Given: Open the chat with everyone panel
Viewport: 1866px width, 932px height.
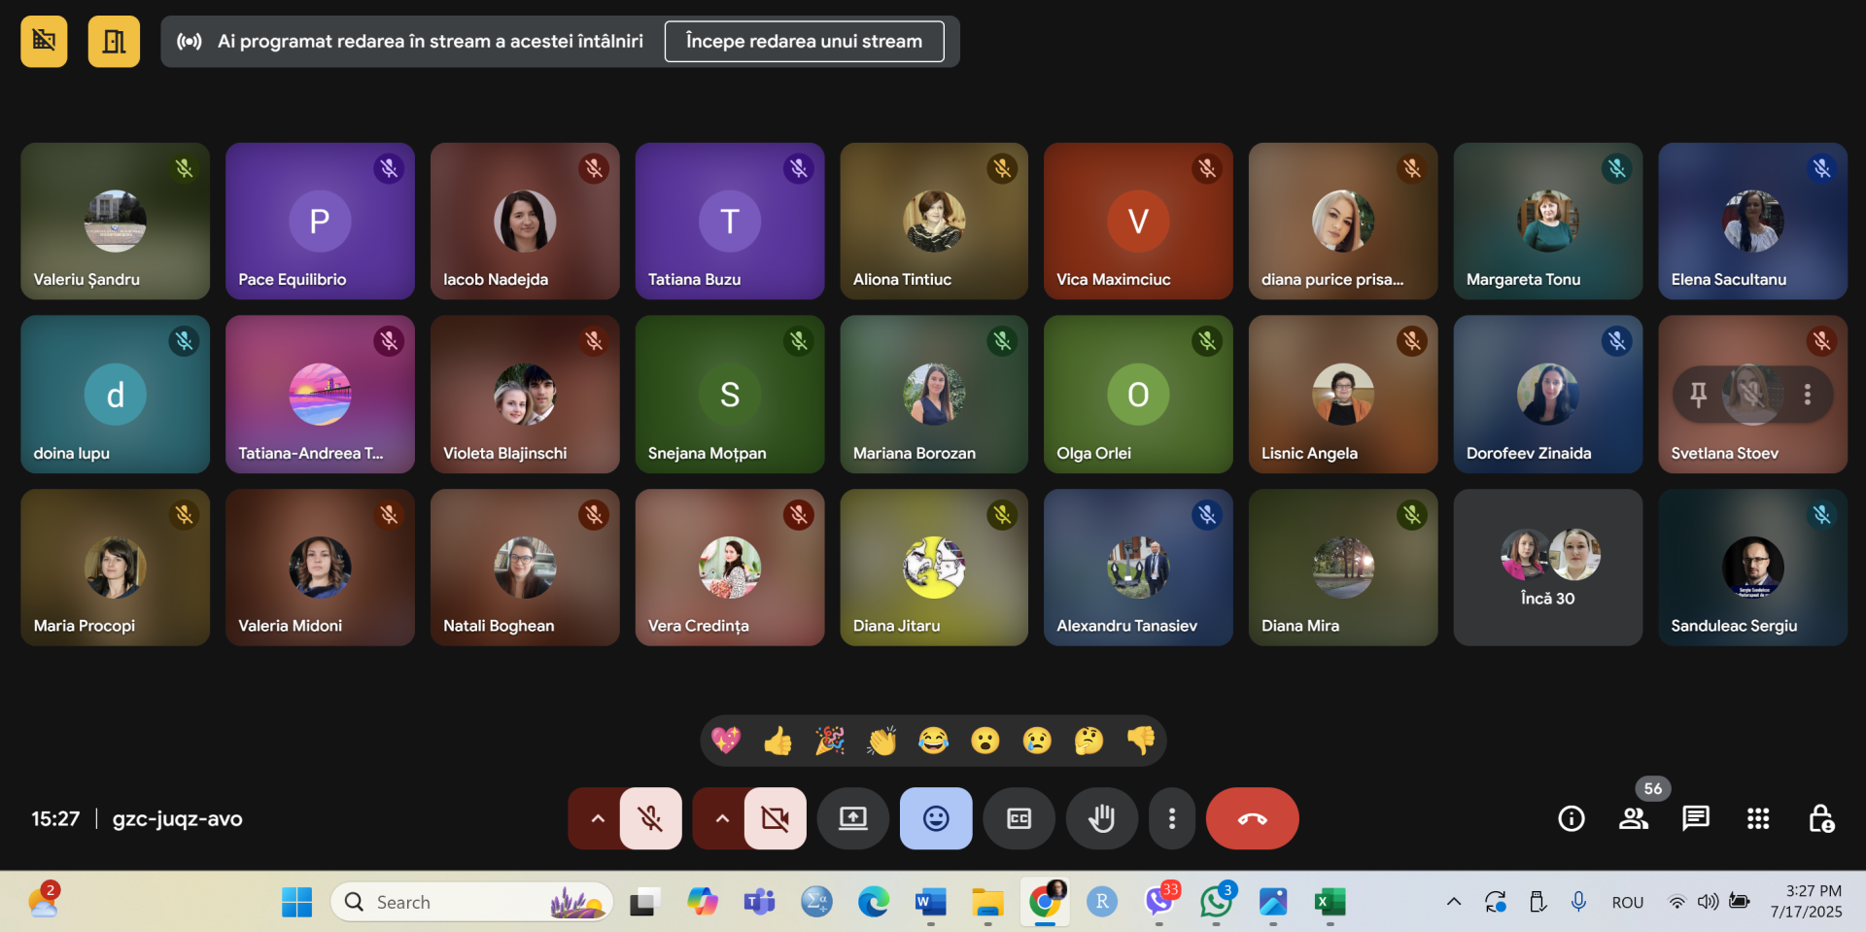Looking at the screenshot, I should (1695, 818).
